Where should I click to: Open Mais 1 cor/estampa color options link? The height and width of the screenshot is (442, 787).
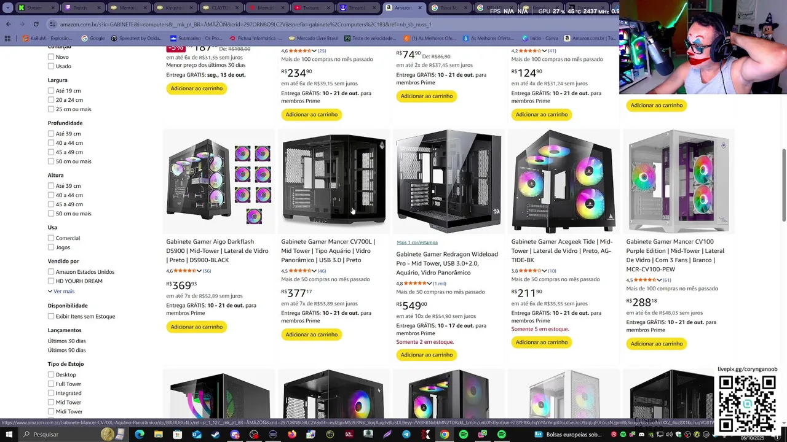click(x=417, y=242)
